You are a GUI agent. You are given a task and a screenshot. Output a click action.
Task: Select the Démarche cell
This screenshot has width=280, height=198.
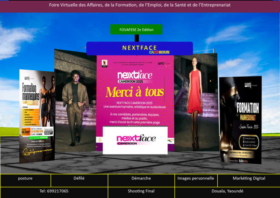pyautogui.click(x=141, y=180)
